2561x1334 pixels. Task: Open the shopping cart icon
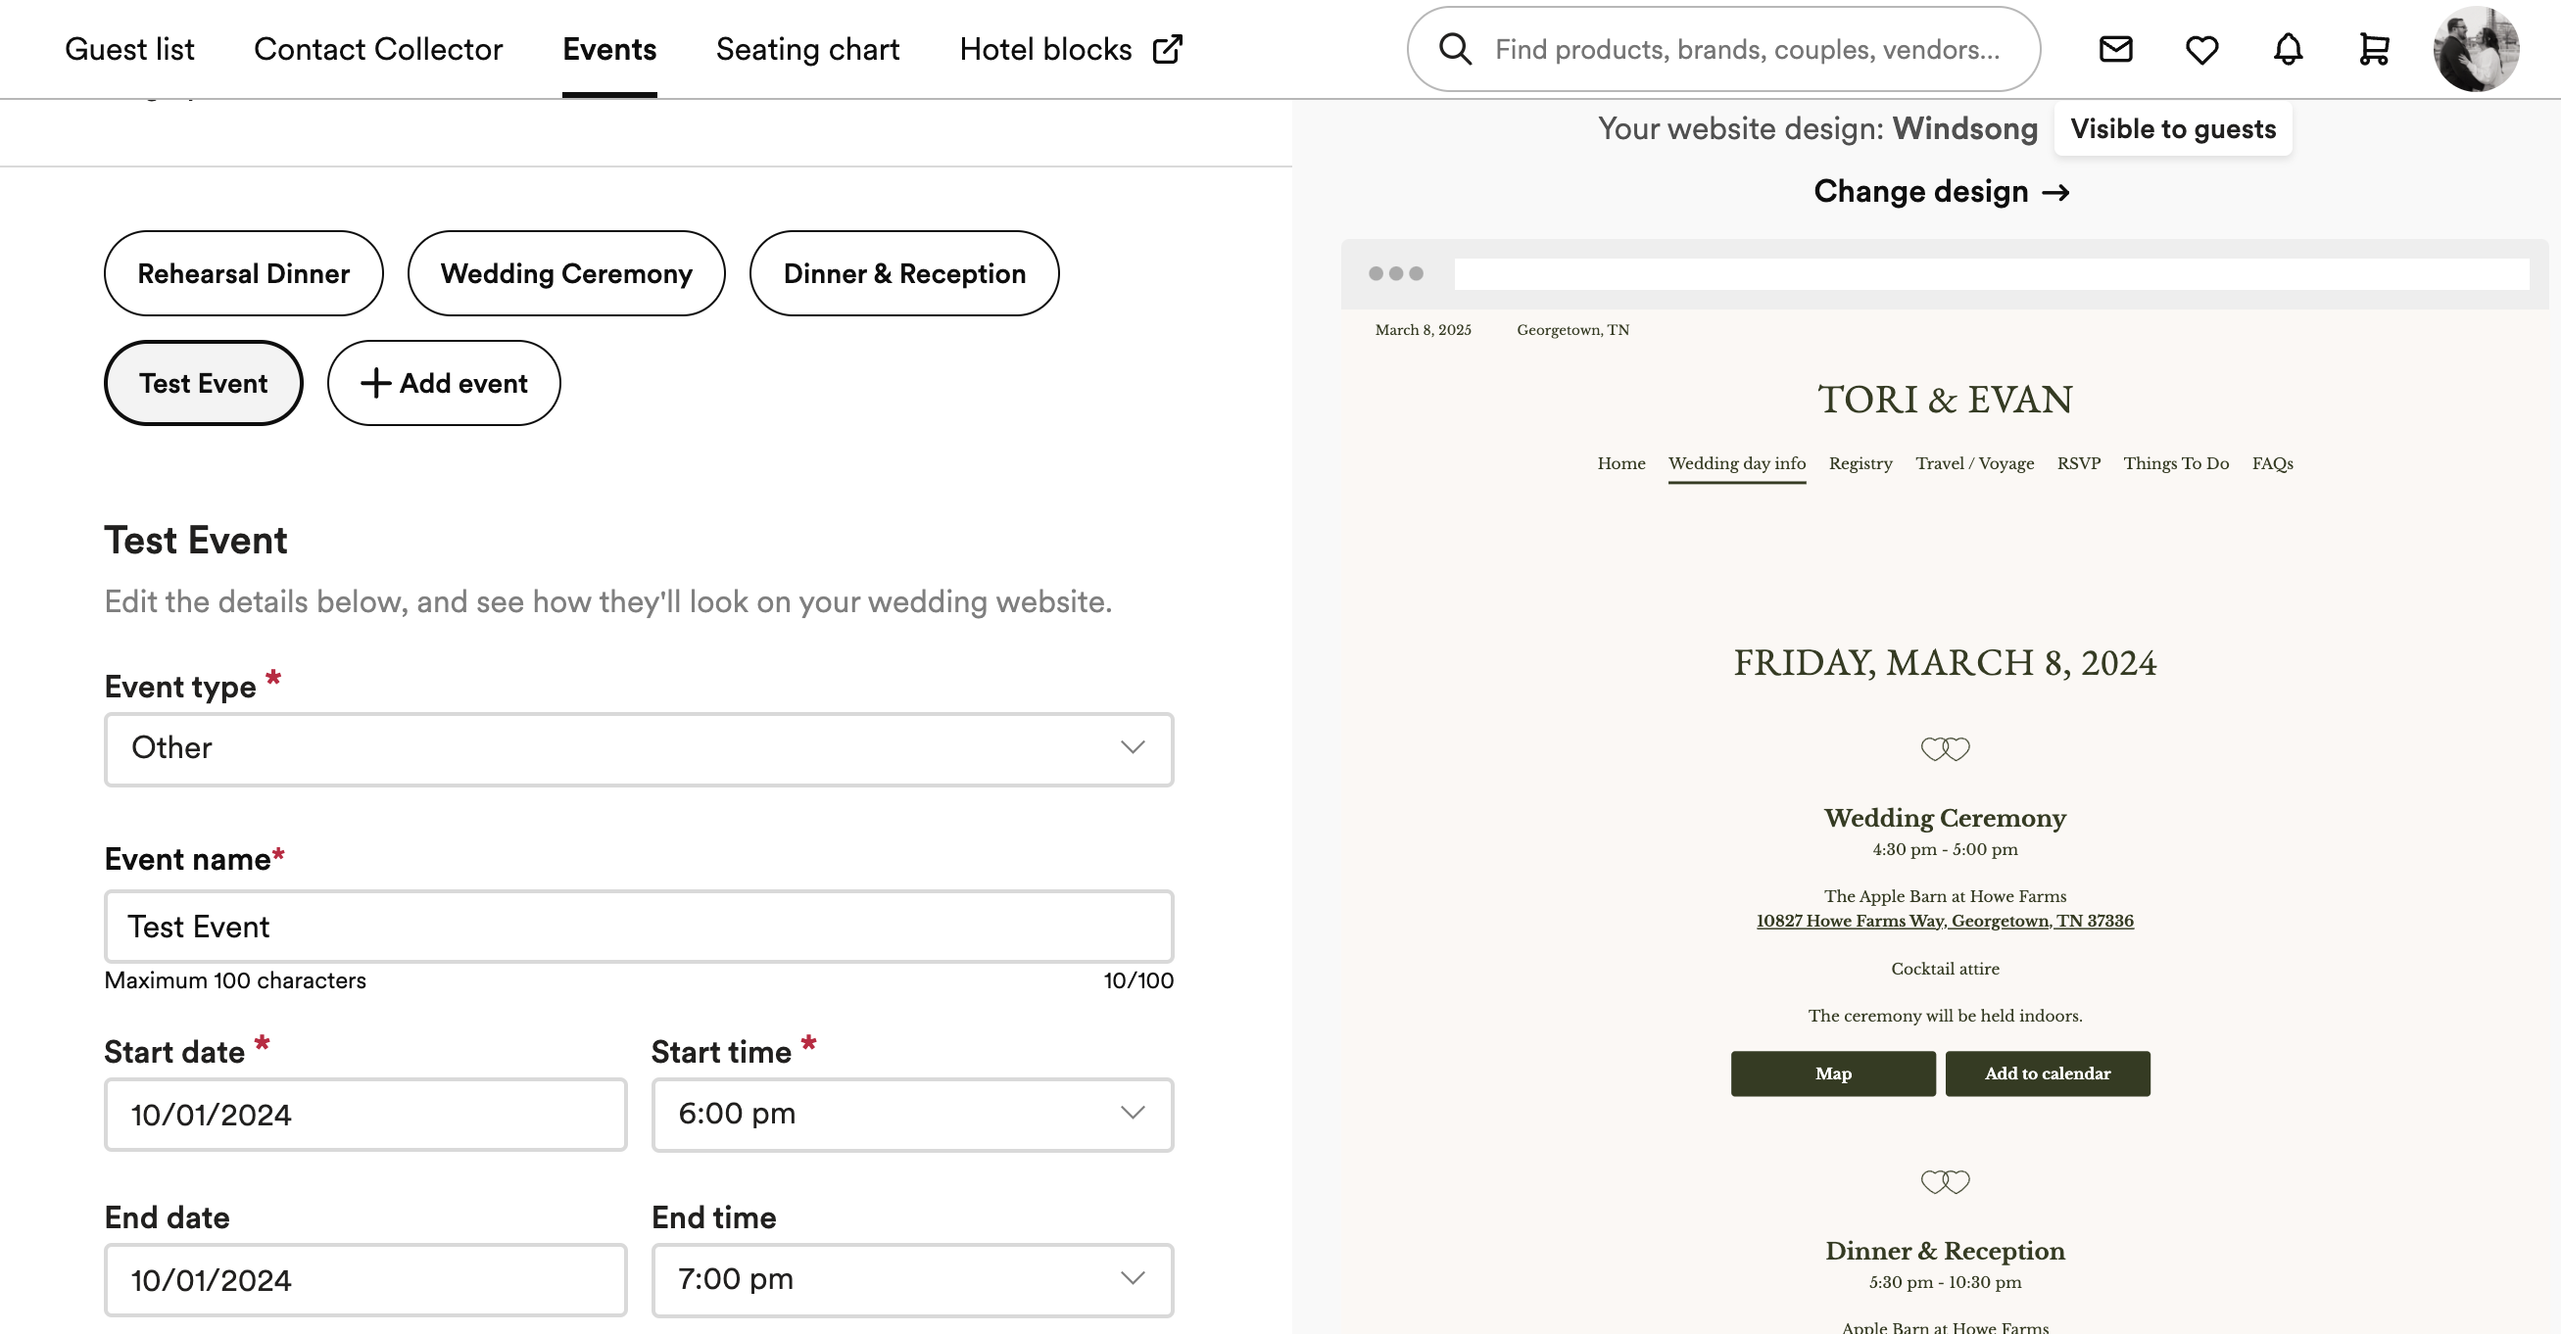pyautogui.click(x=2373, y=47)
